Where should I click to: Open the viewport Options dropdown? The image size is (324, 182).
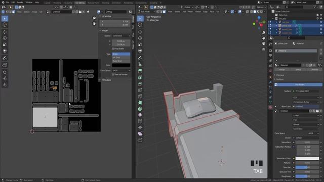pyautogui.click(x=261, y=7)
